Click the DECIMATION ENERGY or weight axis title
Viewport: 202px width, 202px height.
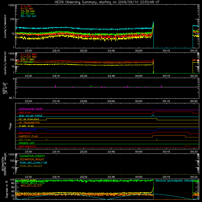[4, 164]
